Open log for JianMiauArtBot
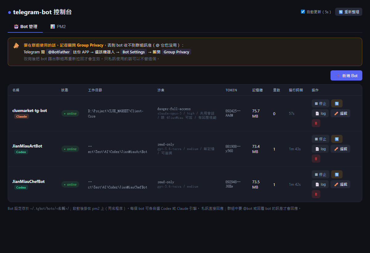Viewport: 370px width, 253px height. click(x=320, y=149)
